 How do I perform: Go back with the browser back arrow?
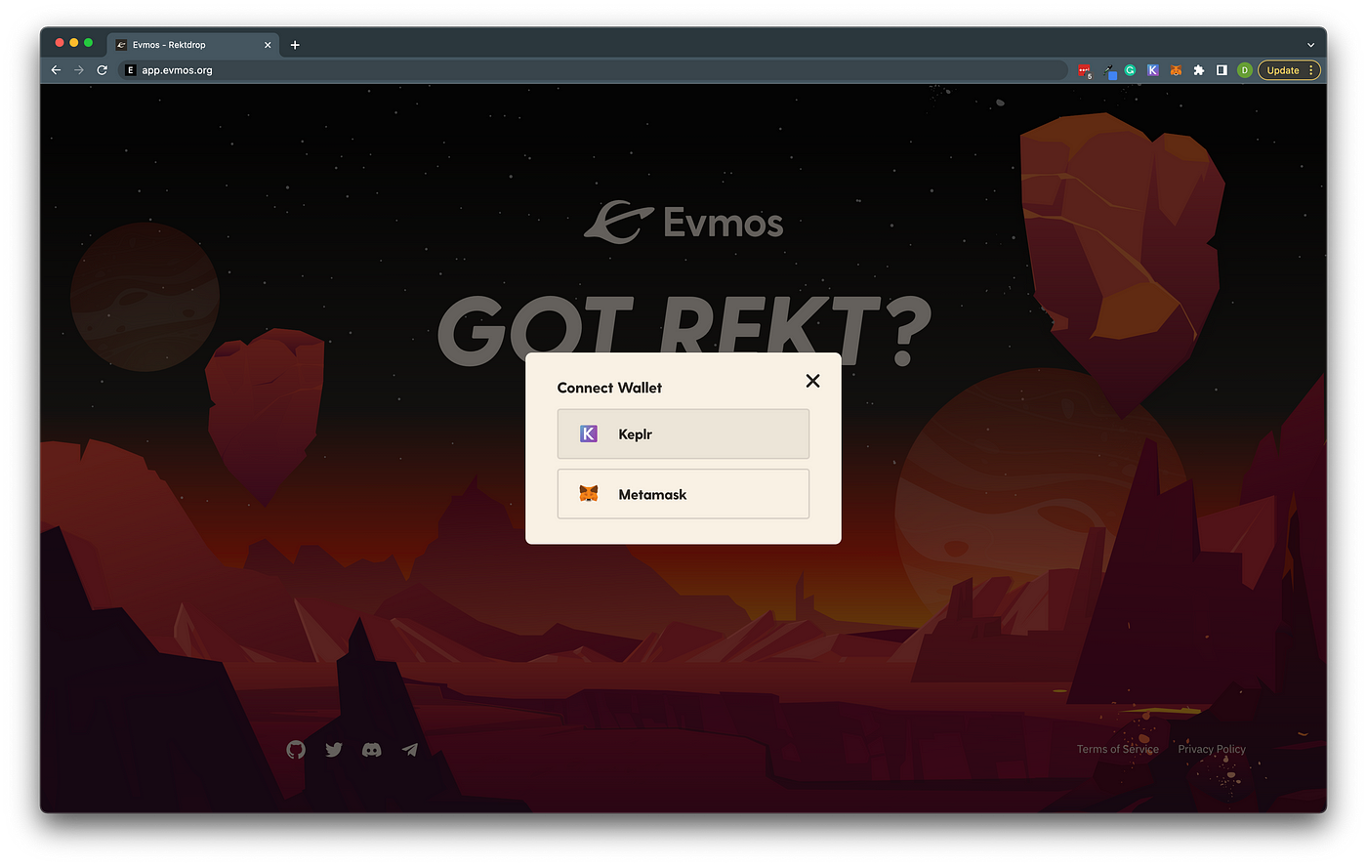pos(56,70)
